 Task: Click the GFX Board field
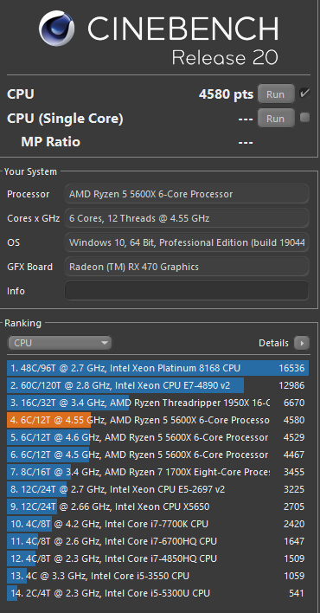point(187,267)
